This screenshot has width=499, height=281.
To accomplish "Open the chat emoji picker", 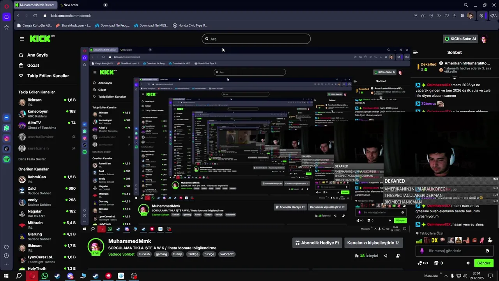I will (x=487, y=251).
